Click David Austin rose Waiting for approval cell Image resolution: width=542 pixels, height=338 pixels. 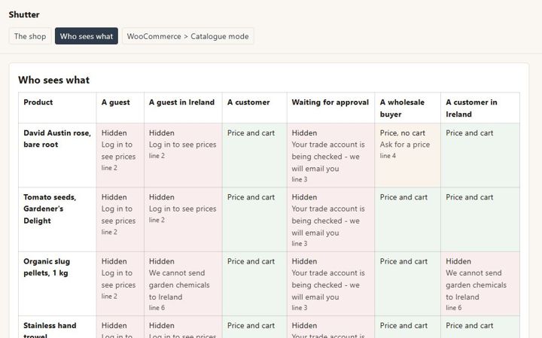(330, 155)
